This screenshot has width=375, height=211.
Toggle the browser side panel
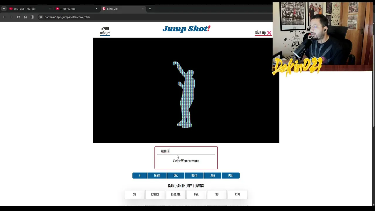point(32,17)
